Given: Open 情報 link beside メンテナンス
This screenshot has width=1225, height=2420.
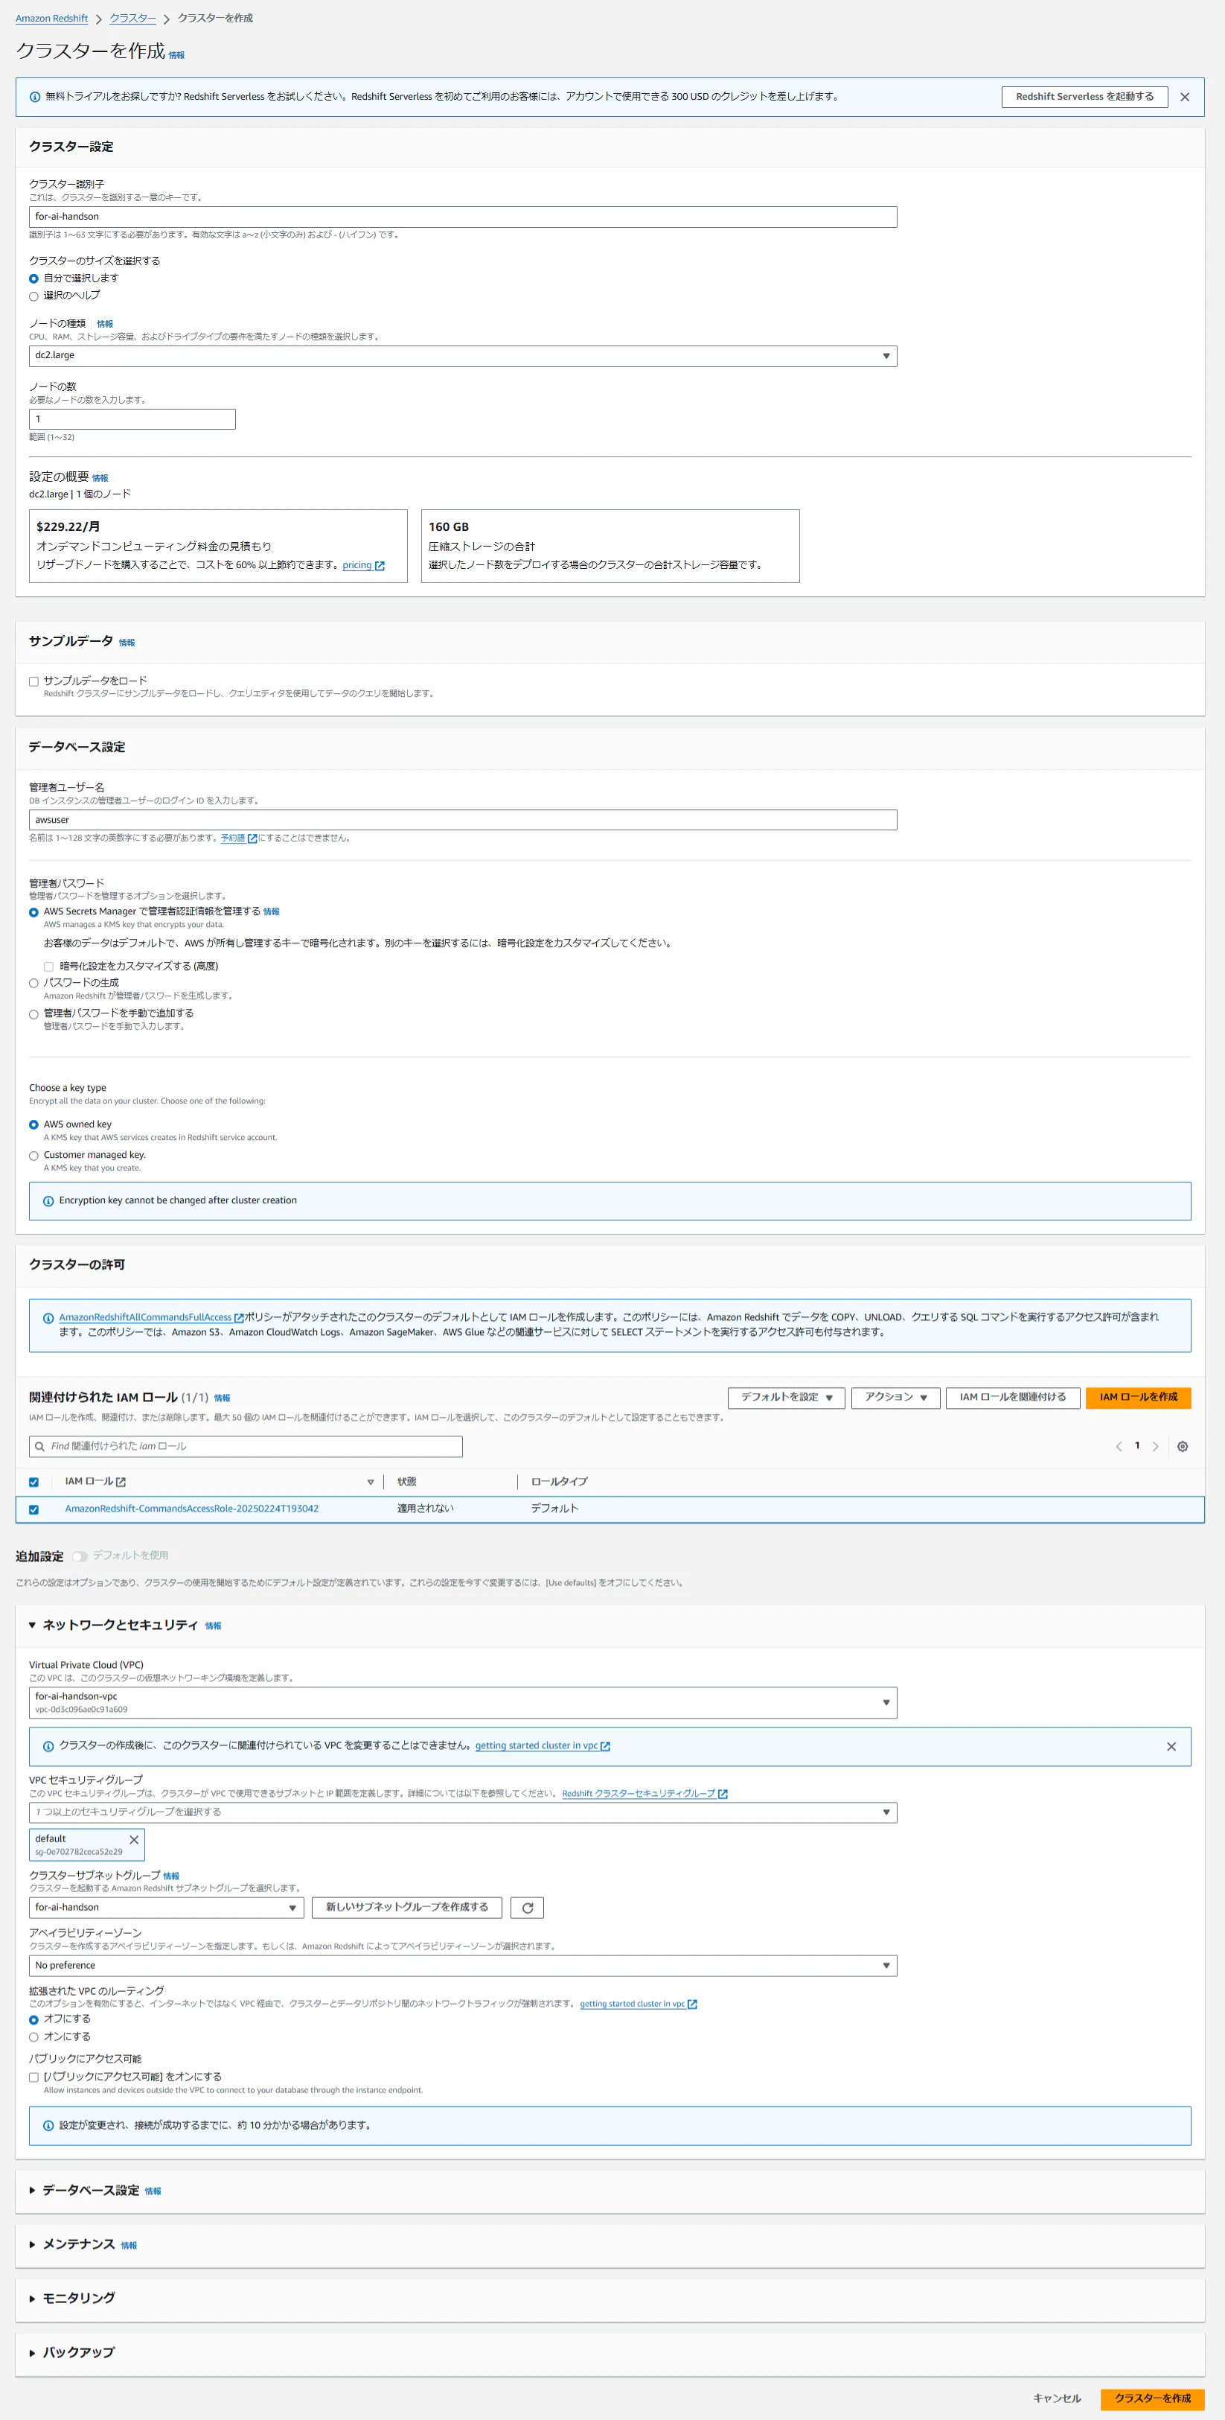Looking at the screenshot, I should (x=129, y=2247).
